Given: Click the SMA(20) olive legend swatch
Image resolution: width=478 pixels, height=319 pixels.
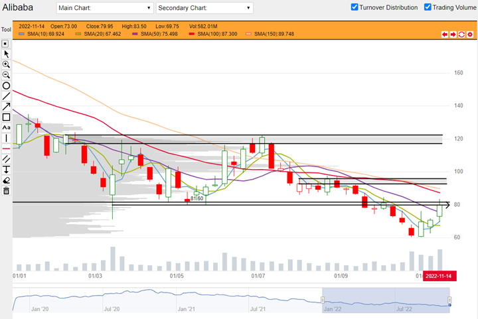Looking at the screenshot, I should [78, 34].
